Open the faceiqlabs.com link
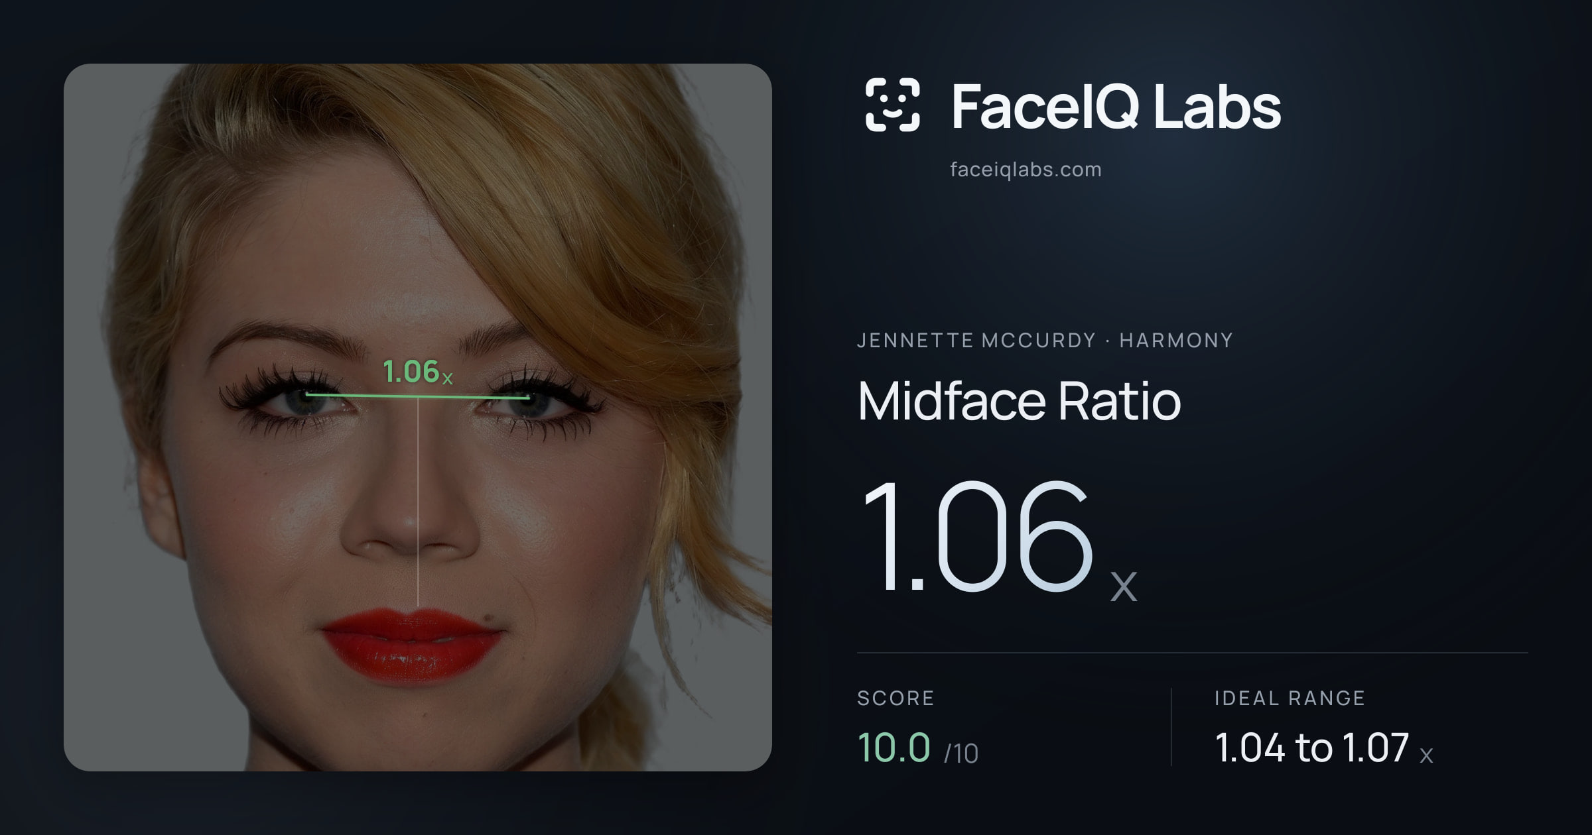Screen dimensions: 1592x835 (x=1026, y=170)
